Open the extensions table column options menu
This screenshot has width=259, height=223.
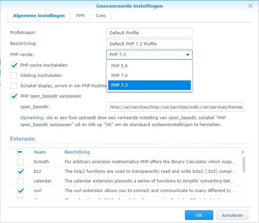(x=242, y=152)
